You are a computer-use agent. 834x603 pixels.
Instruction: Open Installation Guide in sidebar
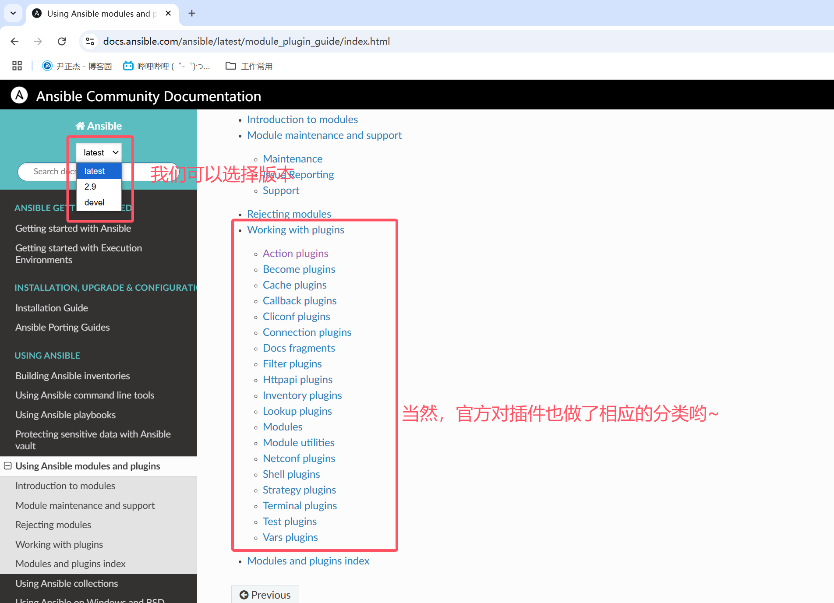[52, 308]
